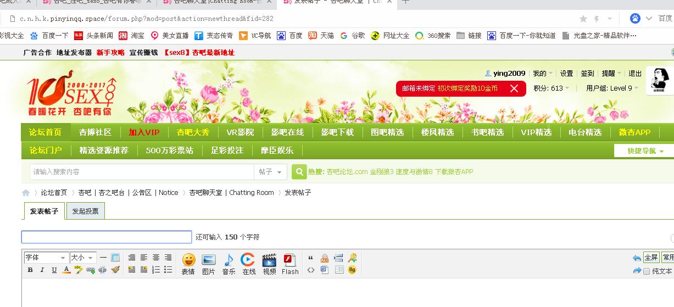Click the 图片 insert image icon

click(x=209, y=264)
